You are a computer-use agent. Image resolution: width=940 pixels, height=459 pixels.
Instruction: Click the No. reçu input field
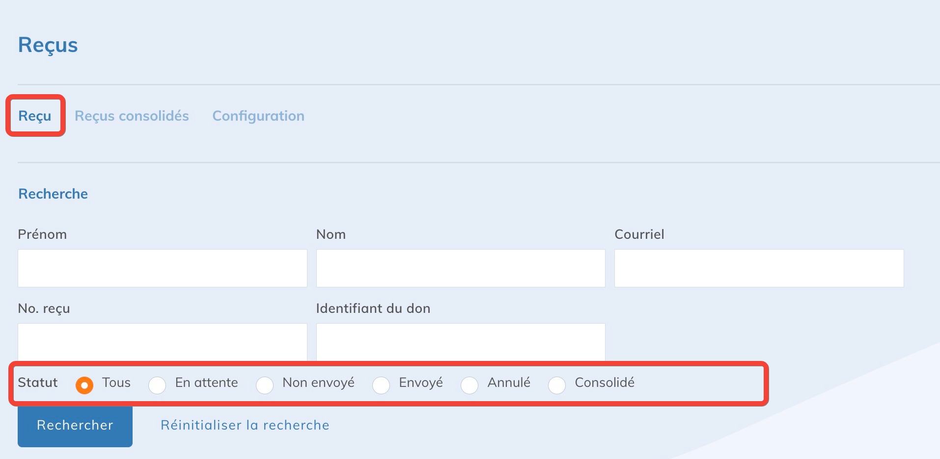click(x=162, y=342)
